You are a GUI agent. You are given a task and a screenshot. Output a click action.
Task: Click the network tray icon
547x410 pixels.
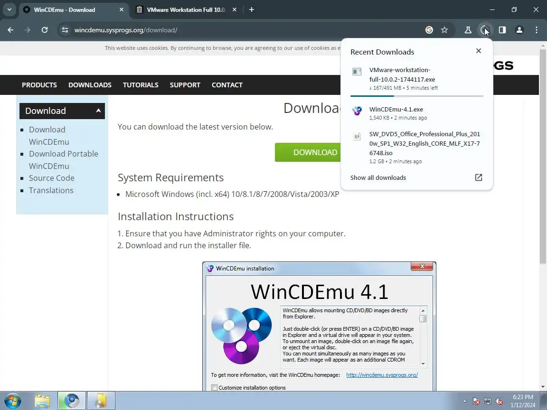tap(488, 401)
